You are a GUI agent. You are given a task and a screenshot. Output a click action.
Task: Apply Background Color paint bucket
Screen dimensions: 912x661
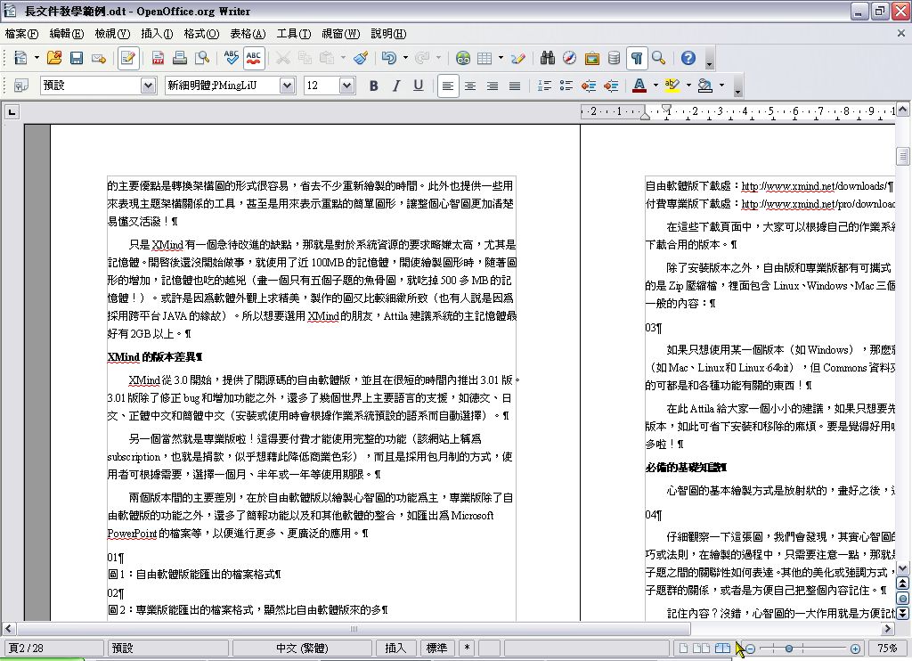tap(705, 86)
